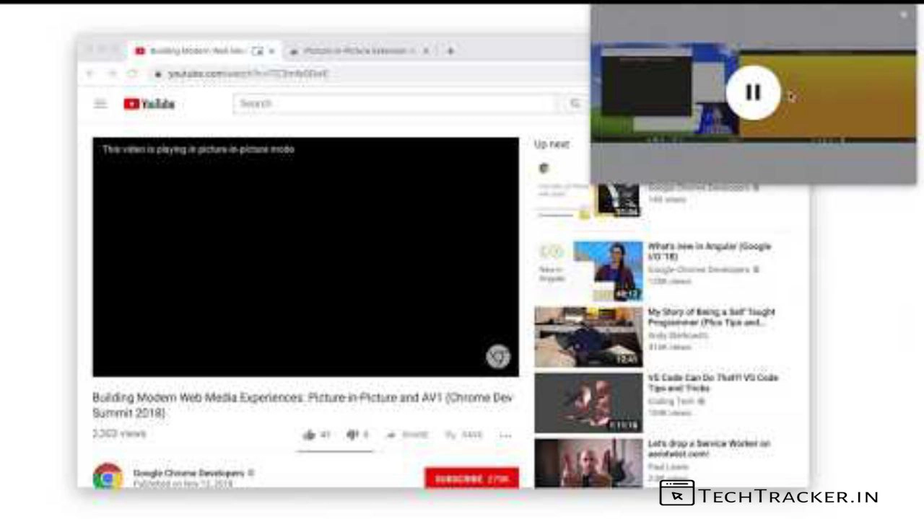The height and width of the screenshot is (519, 924).
Task: Click the Google Chrome Developers channel avatar
Action: [x=108, y=476]
